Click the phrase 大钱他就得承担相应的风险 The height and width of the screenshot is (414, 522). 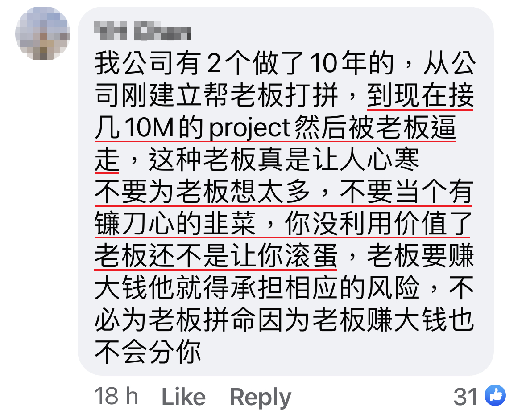pos(257,287)
